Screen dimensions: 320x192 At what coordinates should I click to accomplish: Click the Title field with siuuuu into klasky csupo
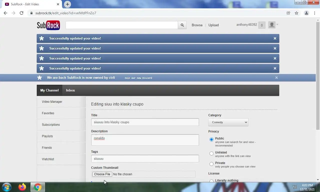pyautogui.click(x=145, y=122)
